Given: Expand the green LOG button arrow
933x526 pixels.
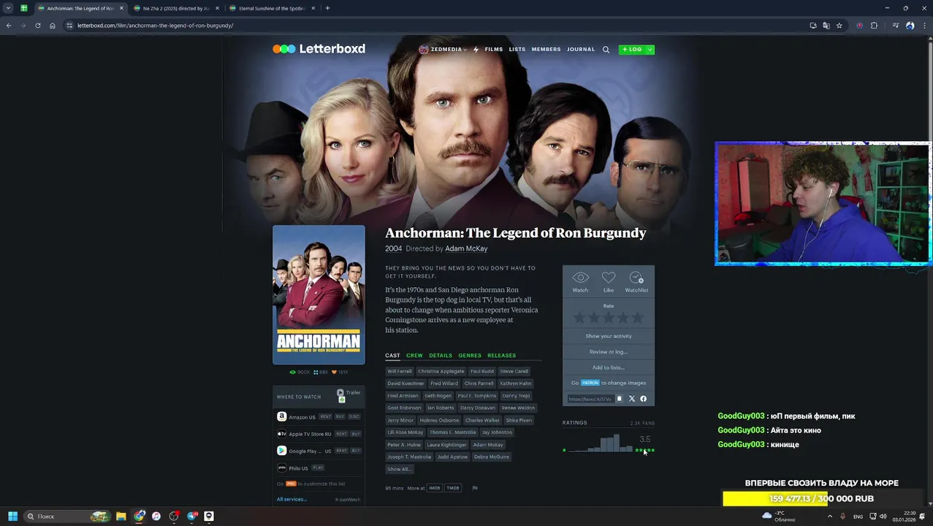Looking at the screenshot, I should [650, 50].
